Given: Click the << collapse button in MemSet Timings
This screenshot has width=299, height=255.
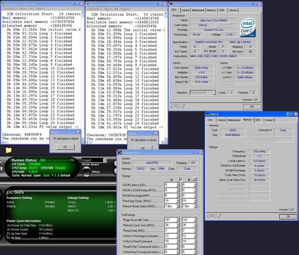Looking at the screenshot, I should (195, 179).
